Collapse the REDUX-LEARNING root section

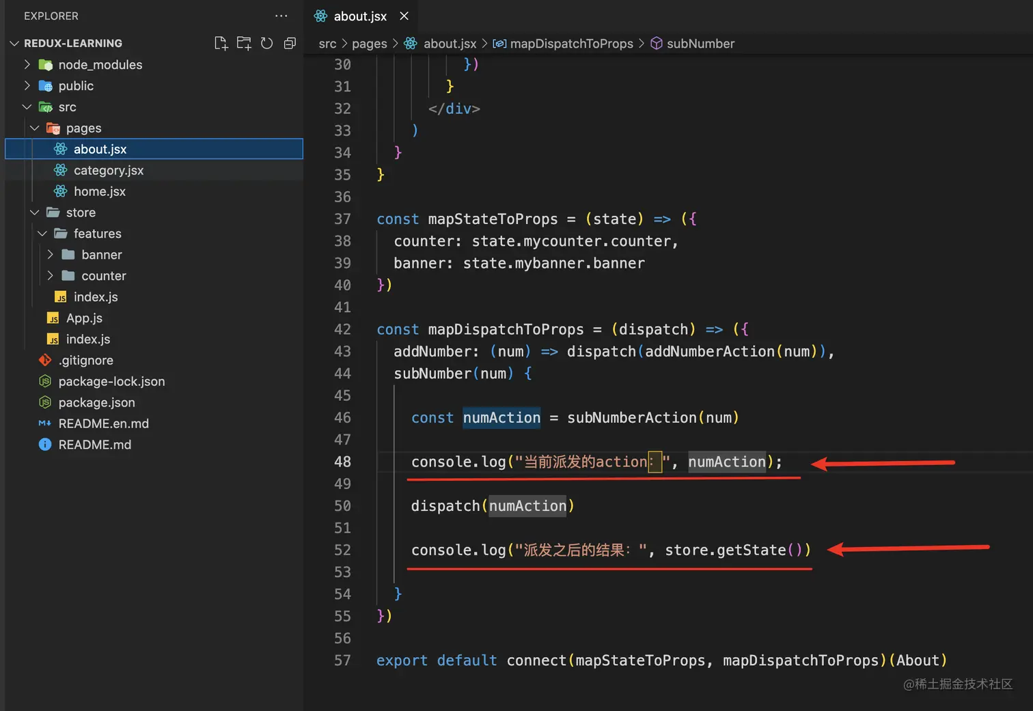point(14,43)
